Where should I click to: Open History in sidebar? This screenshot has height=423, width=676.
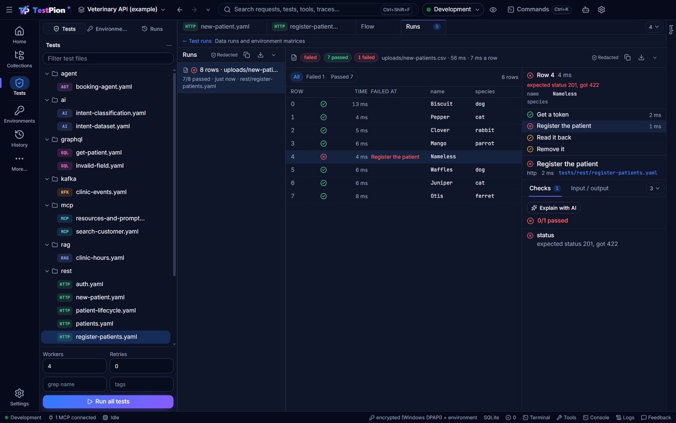click(x=19, y=139)
